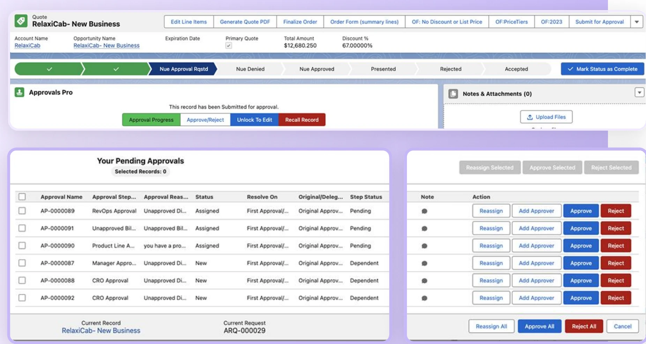Check the box for AP-0000090

click(22, 246)
